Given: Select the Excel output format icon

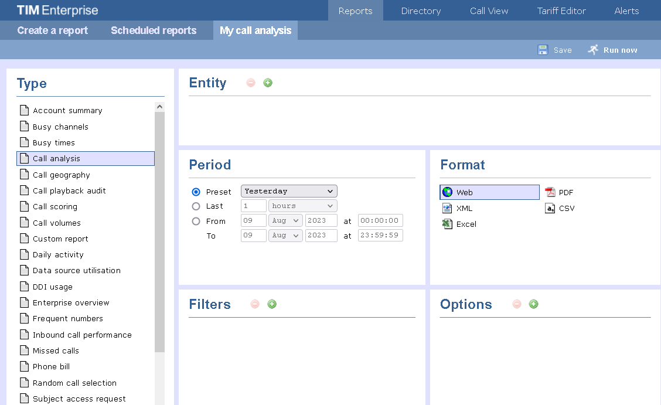Looking at the screenshot, I should 447,224.
